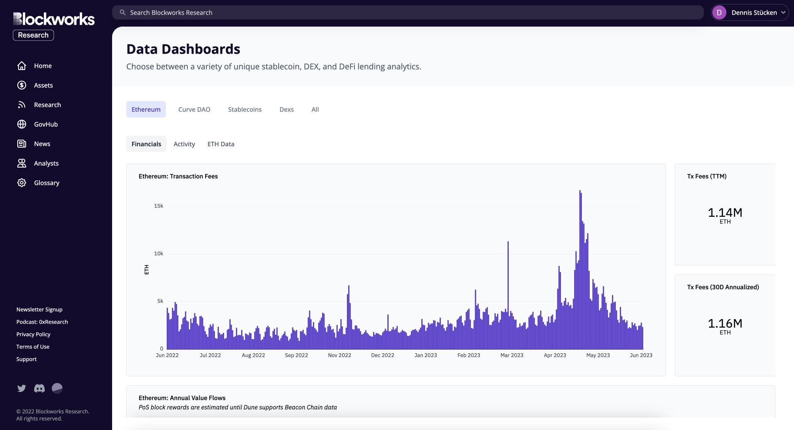Click the Support link
The image size is (794, 430).
[27, 359]
